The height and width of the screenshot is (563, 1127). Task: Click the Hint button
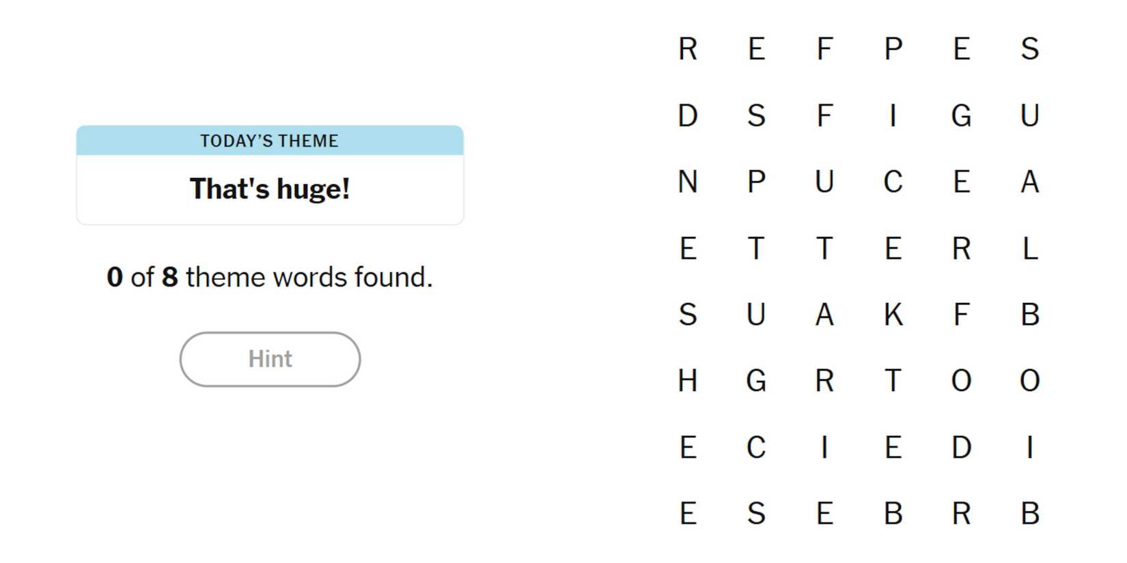pos(270,359)
